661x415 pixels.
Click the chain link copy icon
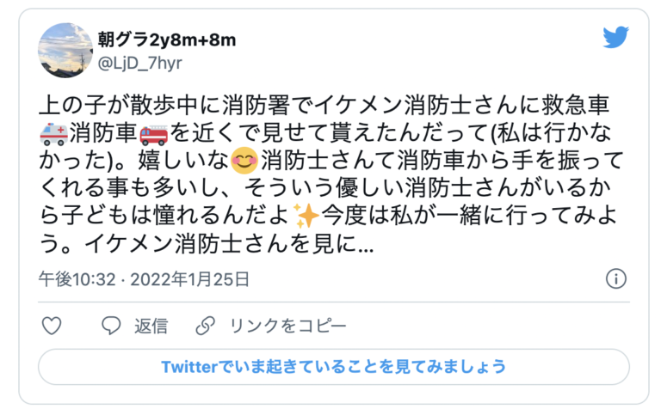click(x=206, y=326)
